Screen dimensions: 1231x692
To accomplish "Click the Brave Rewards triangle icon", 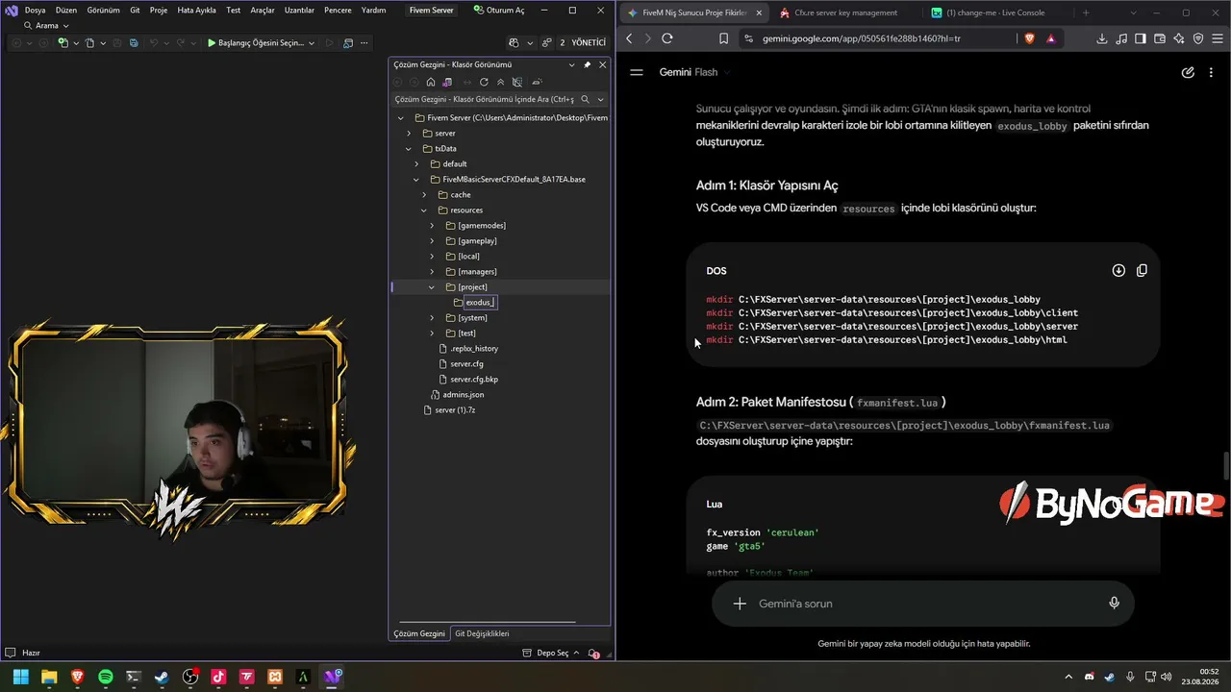I will [x=1050, y=38].
